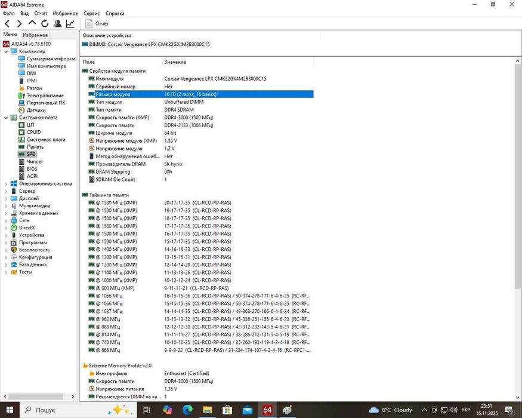The image size is (522, 418).
Task: Expand the Сервер tree node
Action: [x=5, y=191]
